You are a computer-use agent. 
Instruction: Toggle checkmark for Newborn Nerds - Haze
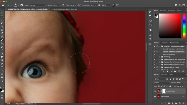click(x=155, y=67)
